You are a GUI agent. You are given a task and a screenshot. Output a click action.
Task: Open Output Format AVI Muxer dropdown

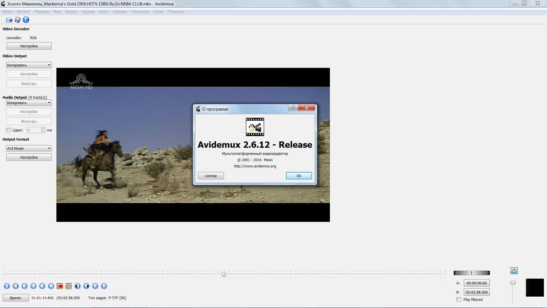click(x=29, y=148)
